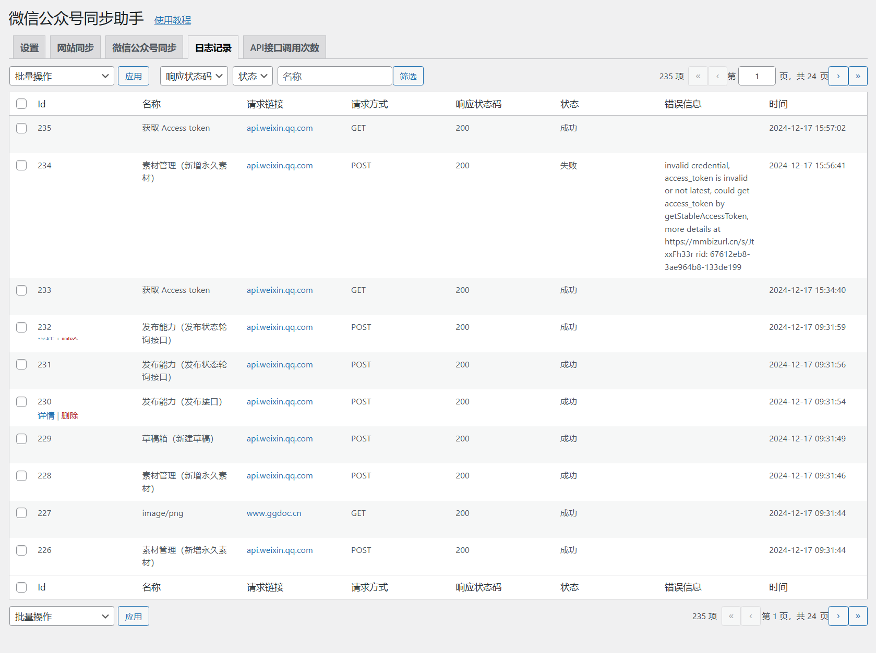Tick checkbox for log entry 233
The height and width of the screenshot is (653, 876).
pyautogui.click(x=21, y=290)
